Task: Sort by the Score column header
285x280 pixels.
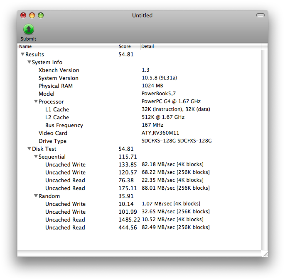Action: coord(128,46)
